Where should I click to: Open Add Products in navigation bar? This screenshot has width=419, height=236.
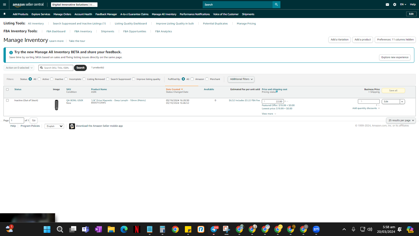pos(20,14)
